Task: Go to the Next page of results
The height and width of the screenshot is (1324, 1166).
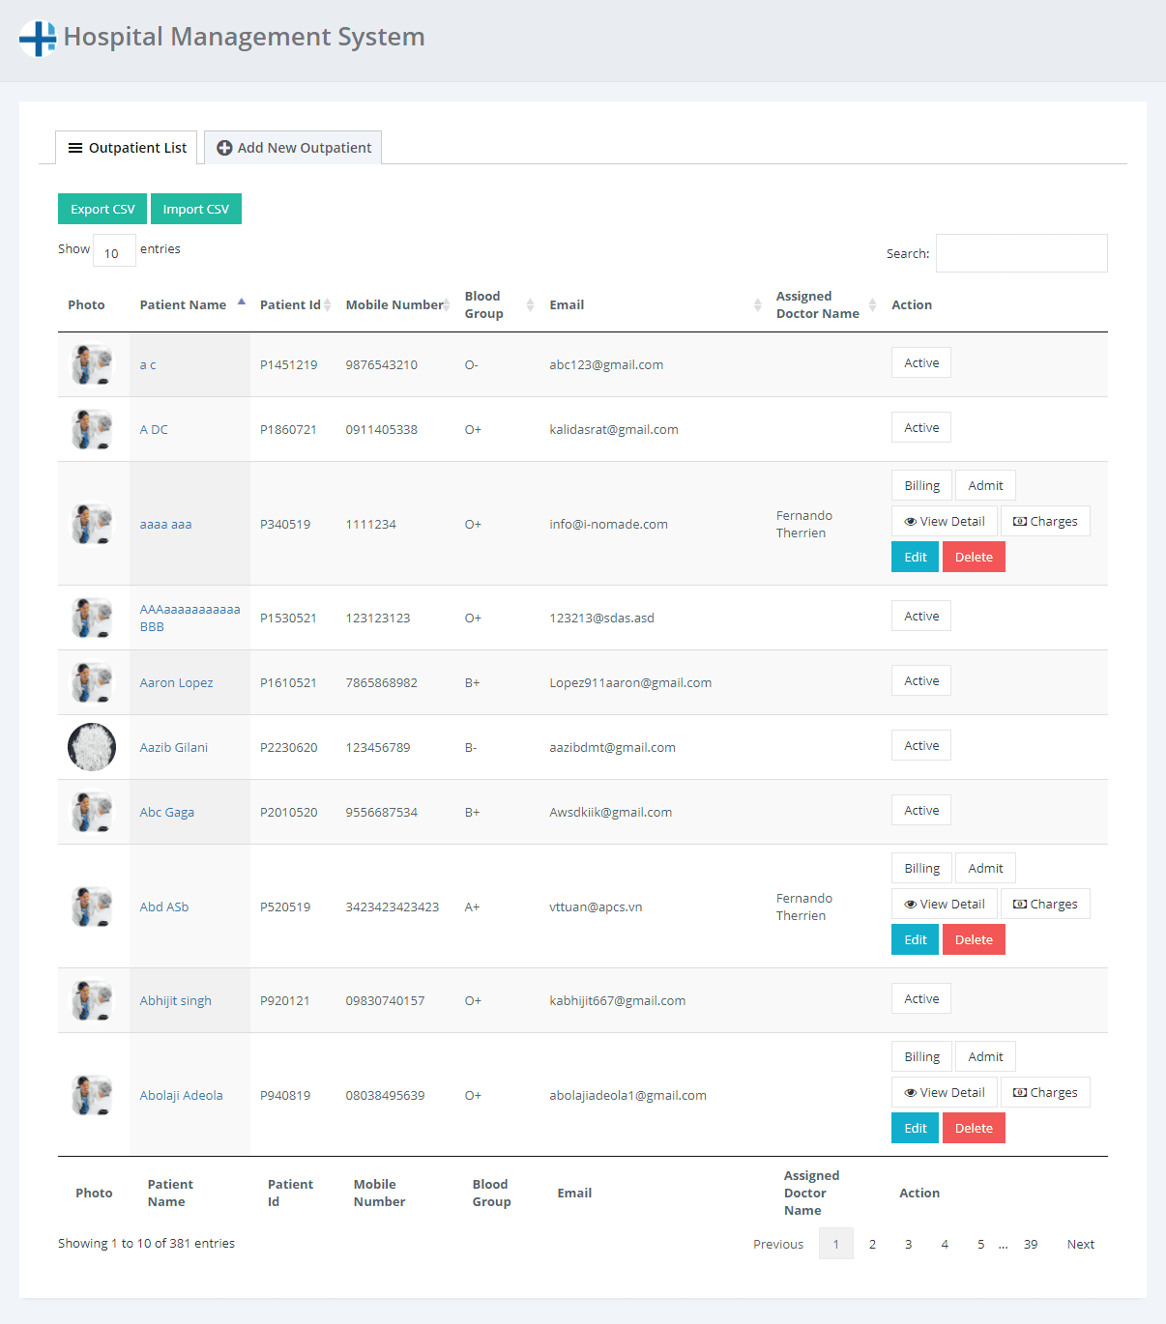Action: click(1080, 1244)
